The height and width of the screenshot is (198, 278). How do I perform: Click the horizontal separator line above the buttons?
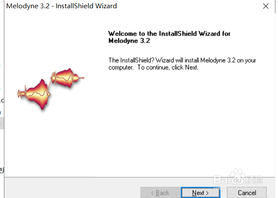coord(140,177)
